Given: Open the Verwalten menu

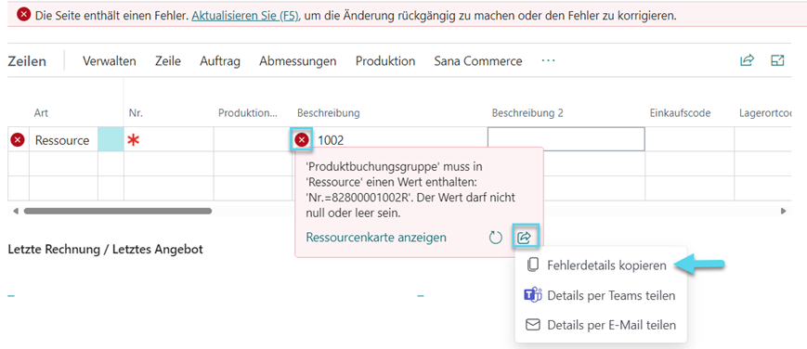Looking at the screenshot, I should pos(110,61).
